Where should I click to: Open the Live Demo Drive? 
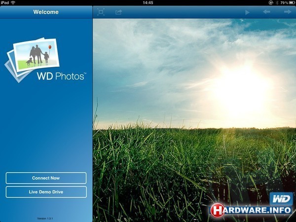click(x=46, y=192)
